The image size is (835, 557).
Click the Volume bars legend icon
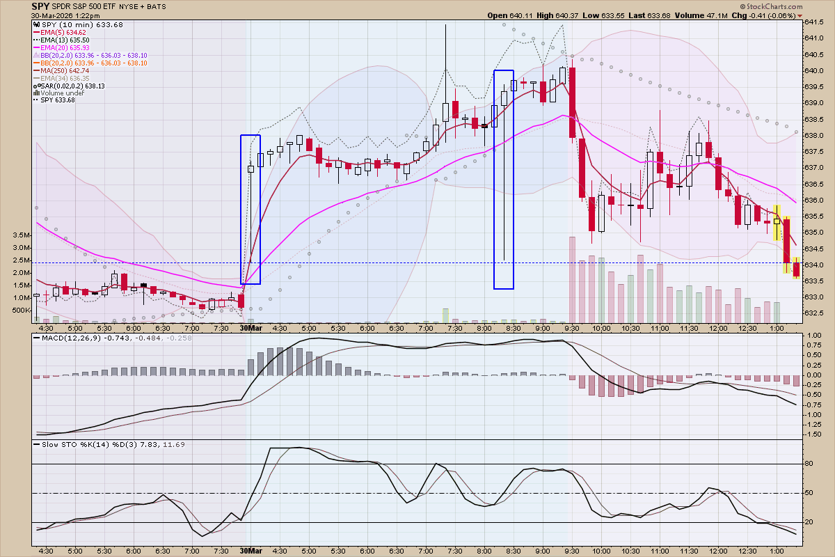click(36, 93)
